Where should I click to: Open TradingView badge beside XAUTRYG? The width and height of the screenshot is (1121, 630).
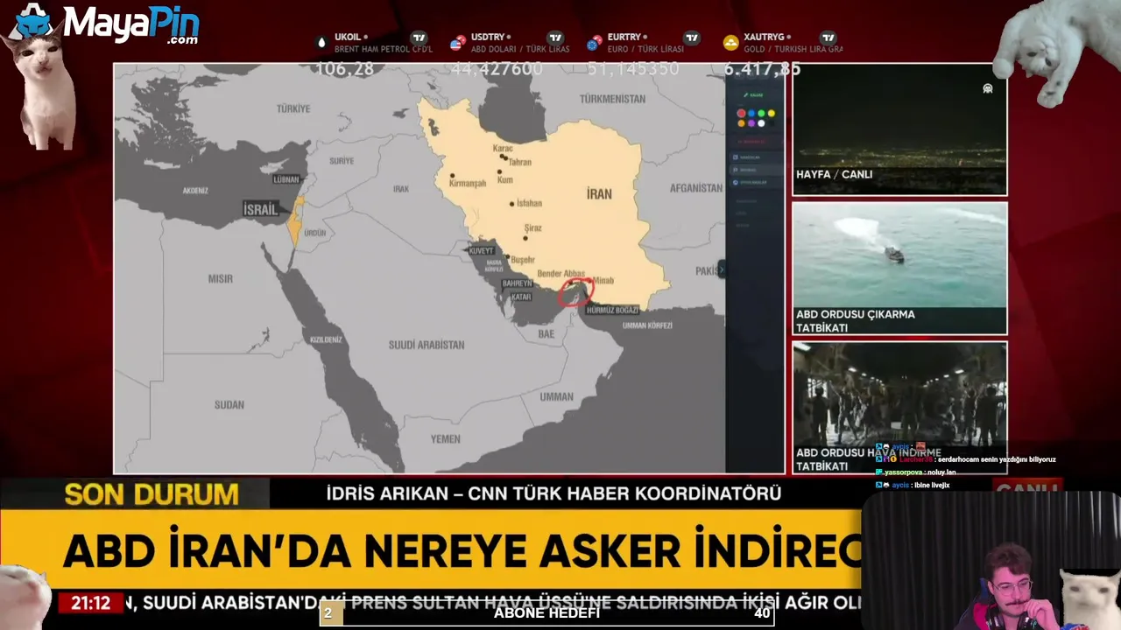pos(828,38)
